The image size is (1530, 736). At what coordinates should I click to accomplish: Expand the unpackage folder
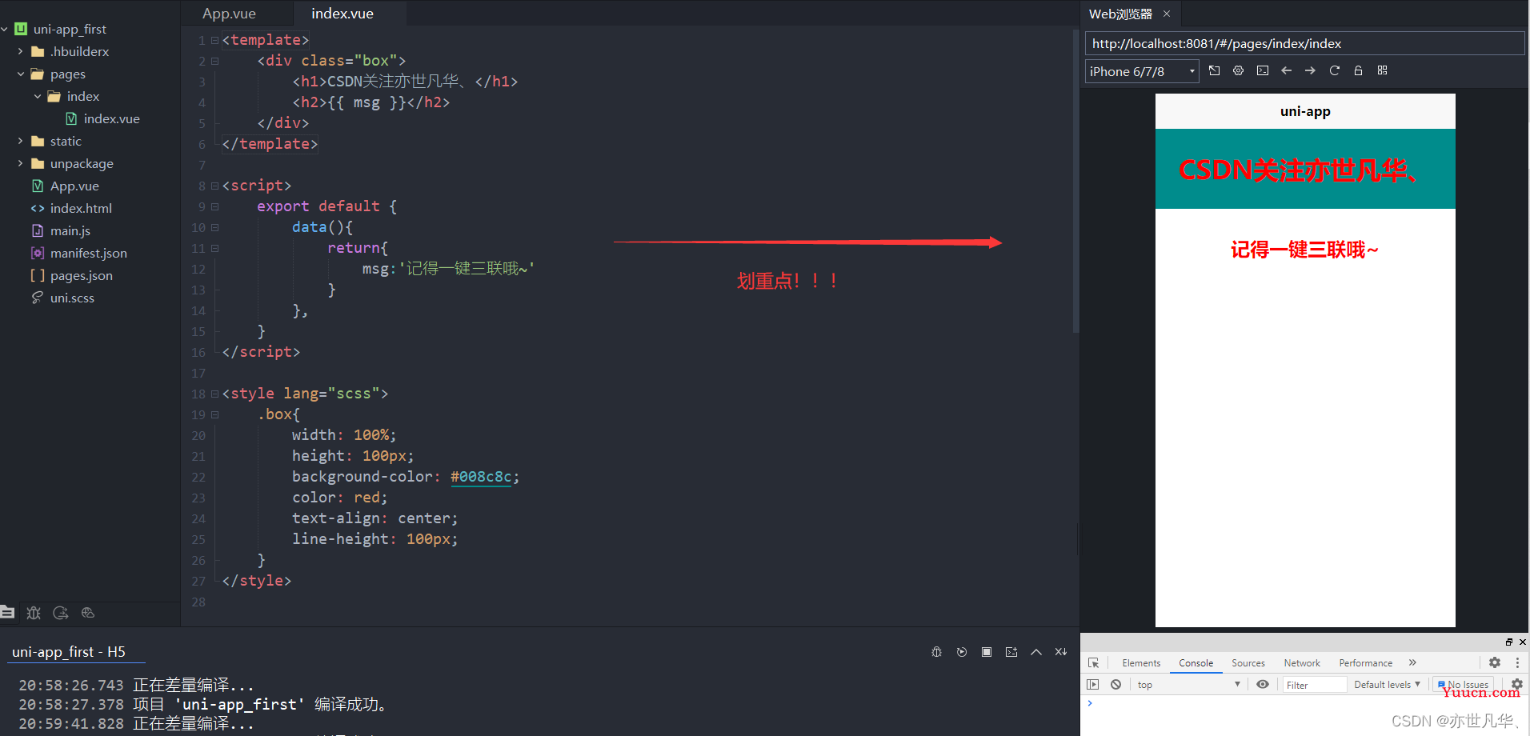[x=20, y=163]
